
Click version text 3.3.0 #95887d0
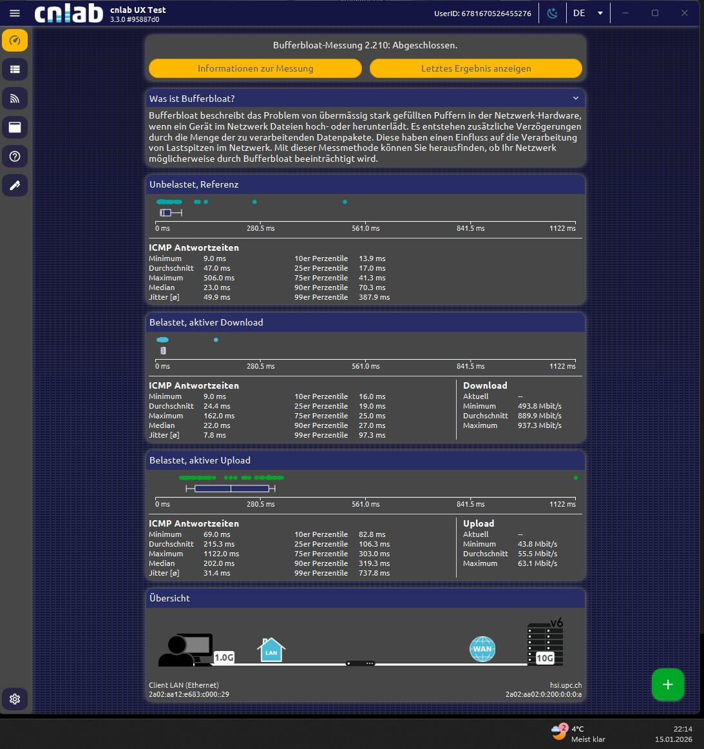coord(135,19)
